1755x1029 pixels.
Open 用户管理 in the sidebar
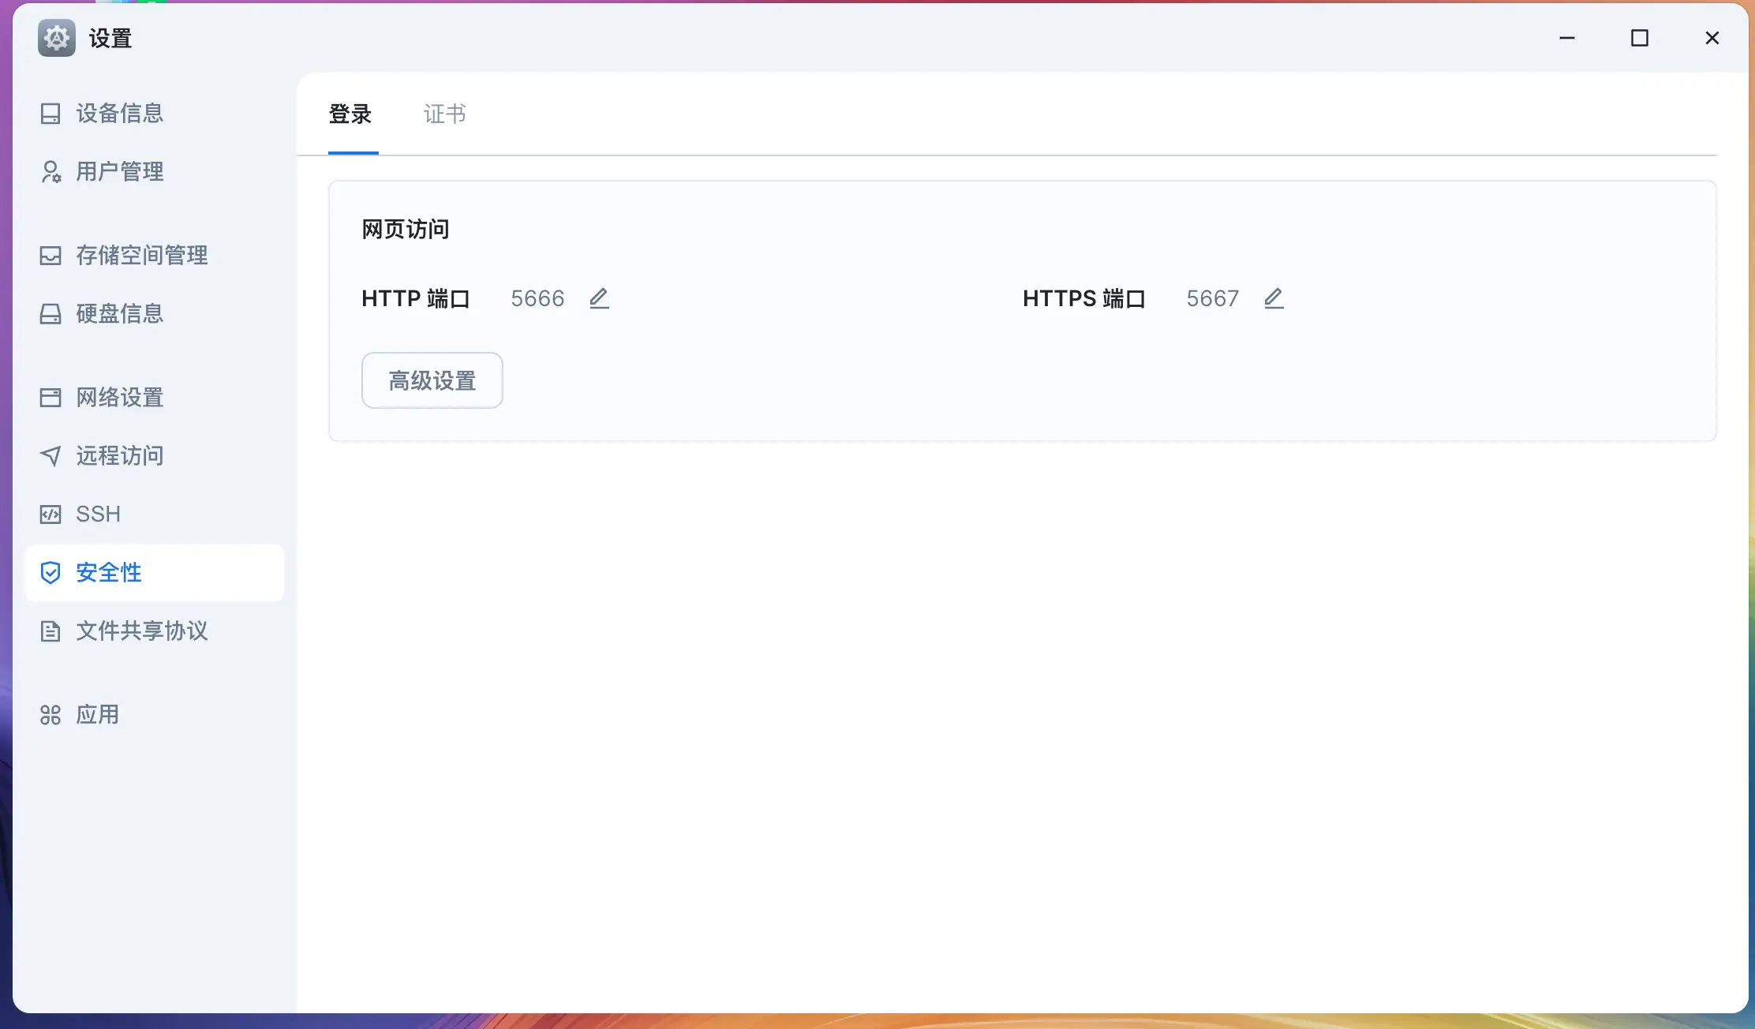155,172
